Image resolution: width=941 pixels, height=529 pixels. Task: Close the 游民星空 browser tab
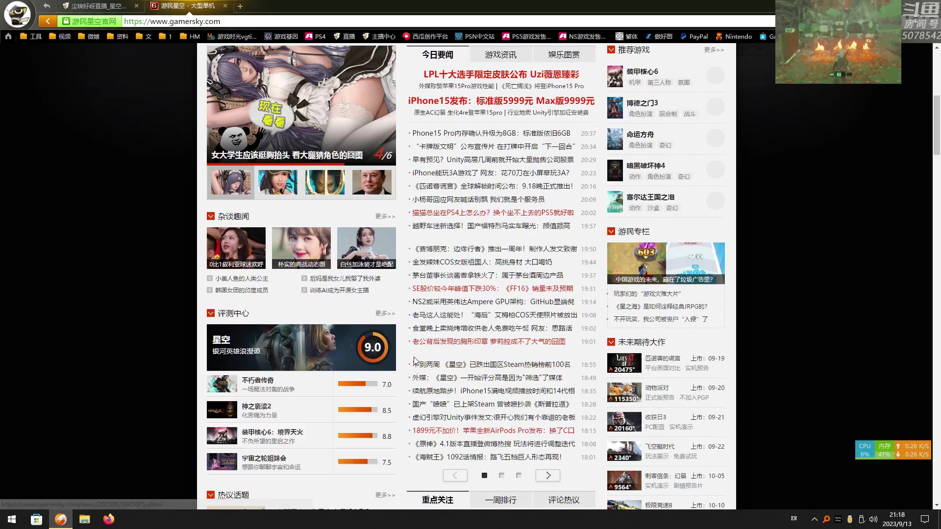click(225, 6)
